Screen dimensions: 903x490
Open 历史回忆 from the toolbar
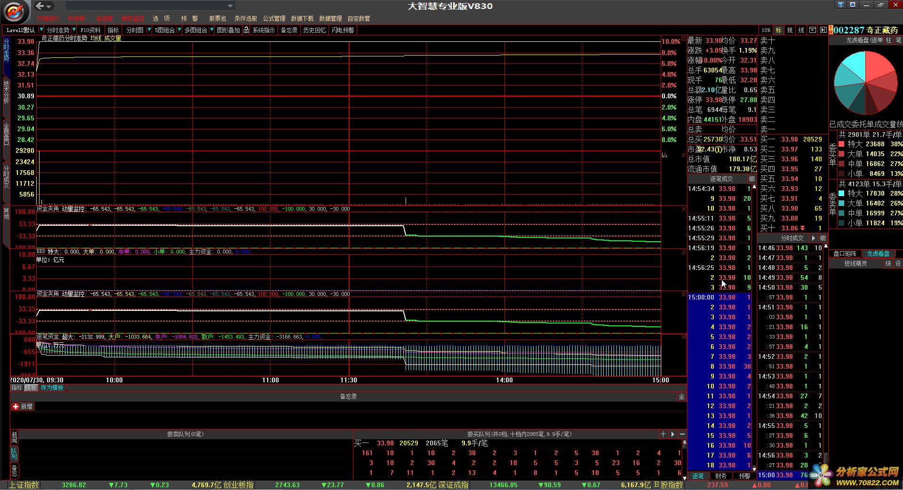(x=314, y=30)
